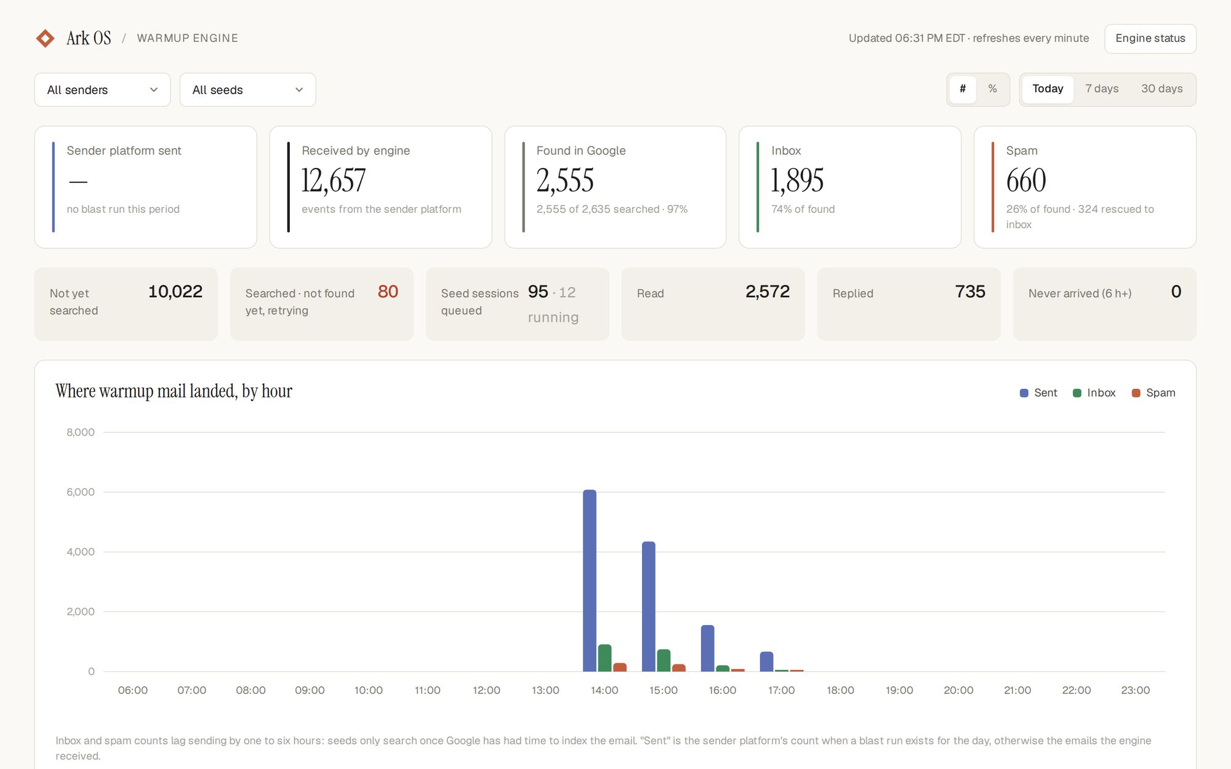Select the 7 days time range
The height and width of the screenshot is (769, 1231).
click(x=1102, y=89)
